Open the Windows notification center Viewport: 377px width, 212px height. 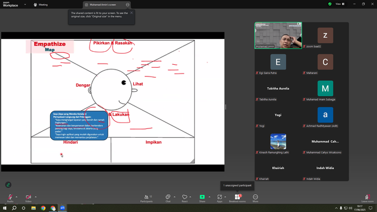pyautogui.click(x=371, y=208)
